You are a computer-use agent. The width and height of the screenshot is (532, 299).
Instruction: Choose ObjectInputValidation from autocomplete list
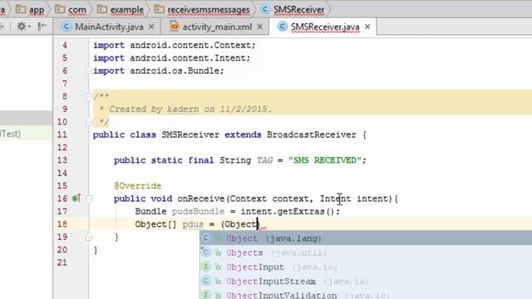366,294
